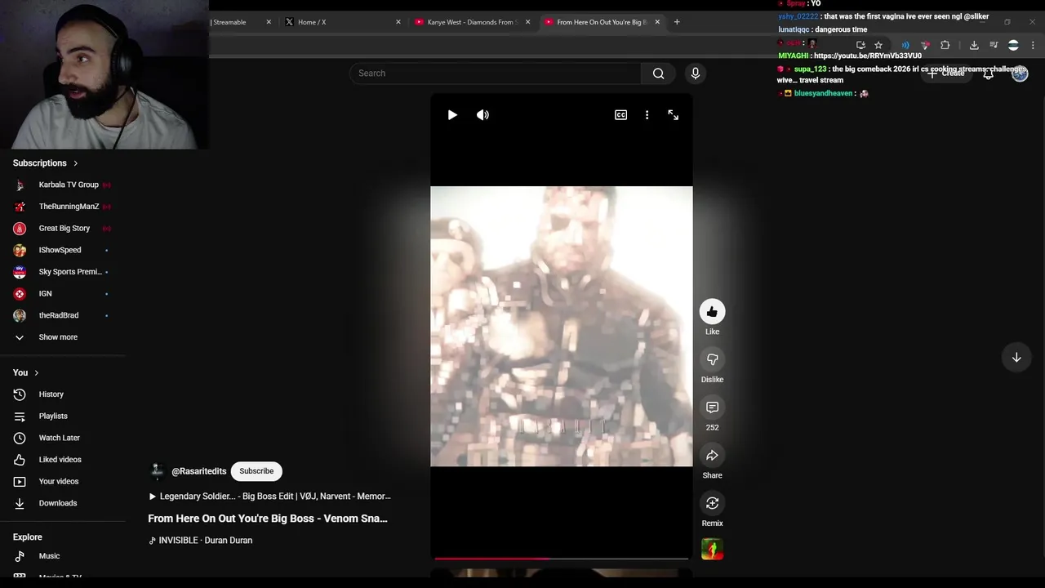The height and width of the screenshot is (588, 1045).
Task: Open INVISIBLE Duran Duran sound link
Action: [x=200, y=541]
